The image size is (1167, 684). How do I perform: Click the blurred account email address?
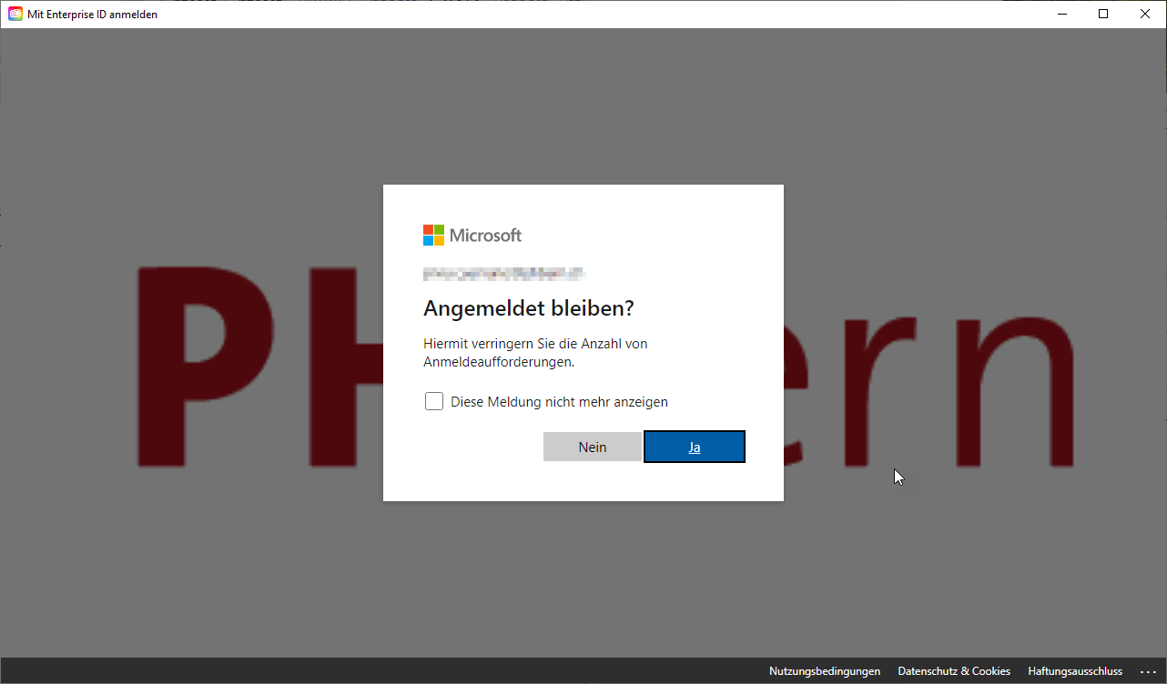[x=503, y=272]
